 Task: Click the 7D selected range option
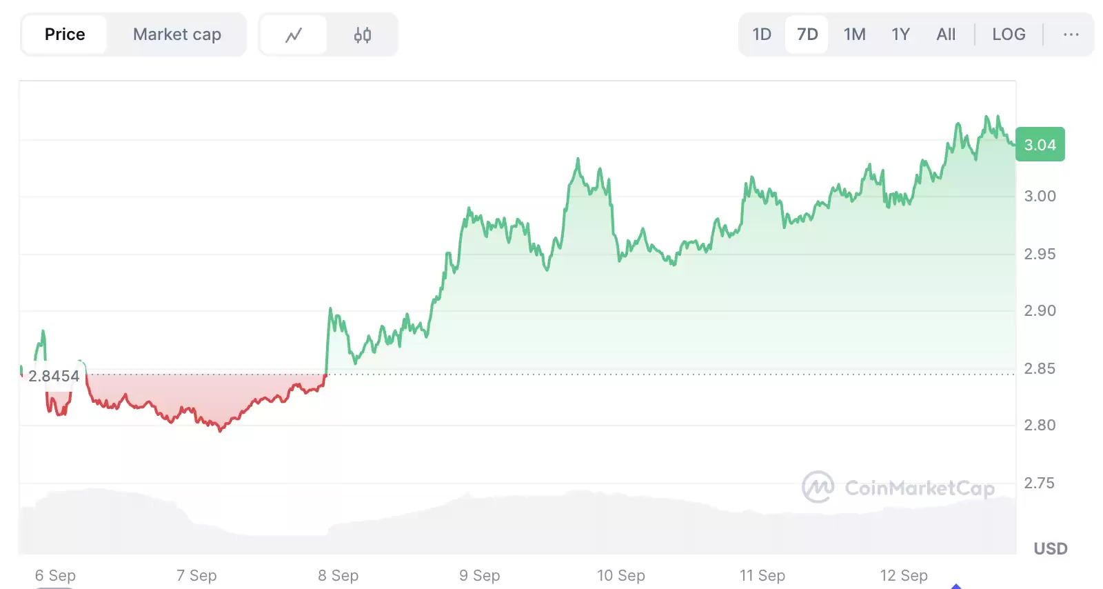tap(806, 34)
